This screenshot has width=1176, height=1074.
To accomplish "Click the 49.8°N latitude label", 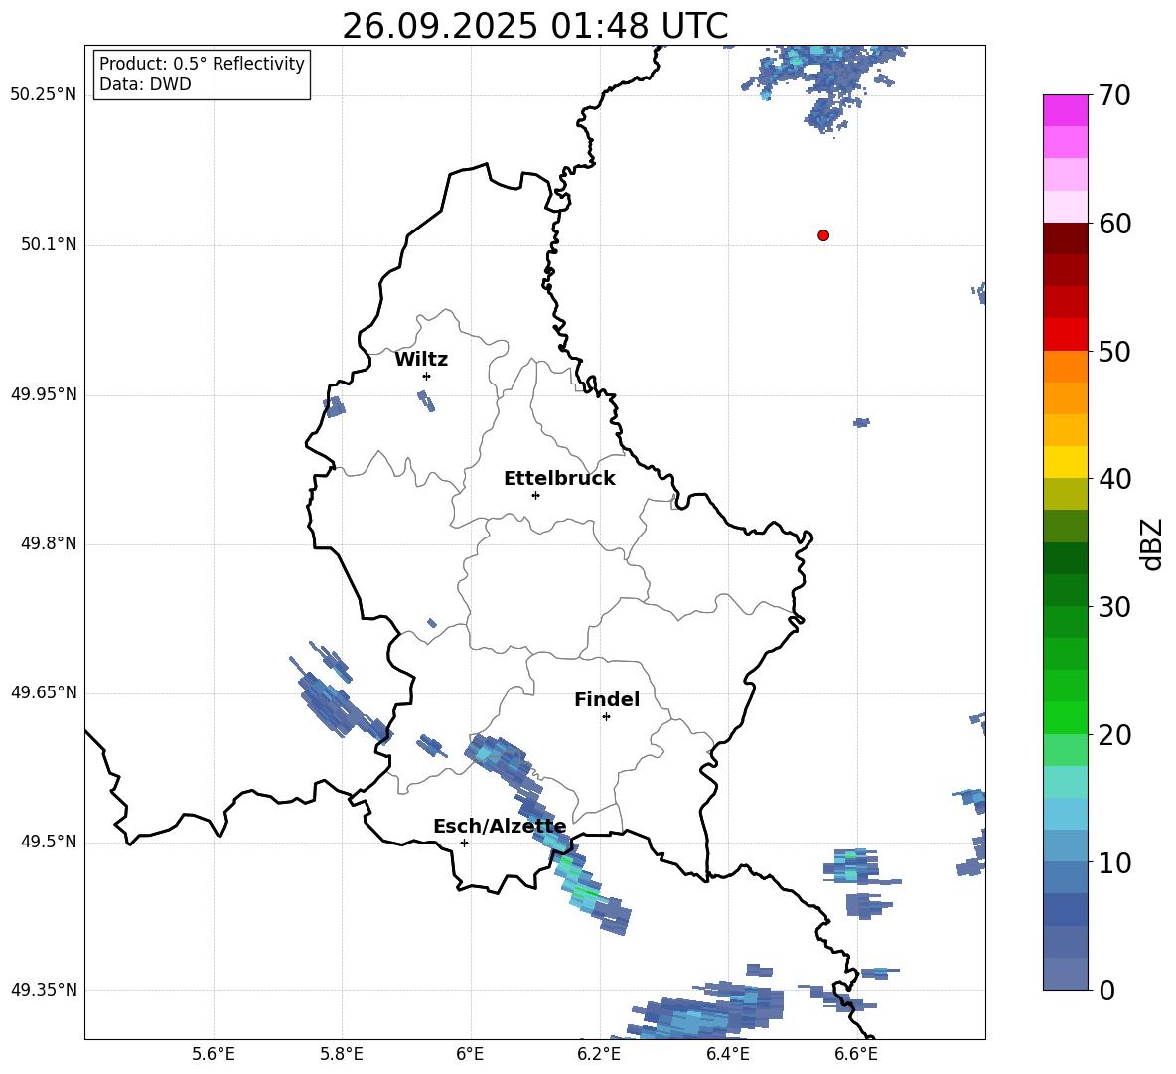I will pyautogui.click(x=48, y=543).
